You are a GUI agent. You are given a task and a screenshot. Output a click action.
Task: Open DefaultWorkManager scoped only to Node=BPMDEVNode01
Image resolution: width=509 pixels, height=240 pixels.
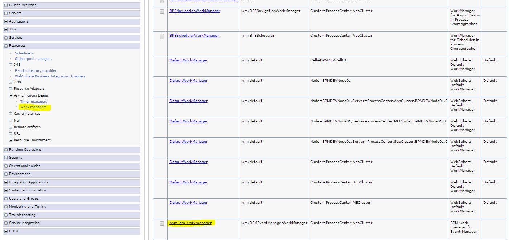(188, 81)
